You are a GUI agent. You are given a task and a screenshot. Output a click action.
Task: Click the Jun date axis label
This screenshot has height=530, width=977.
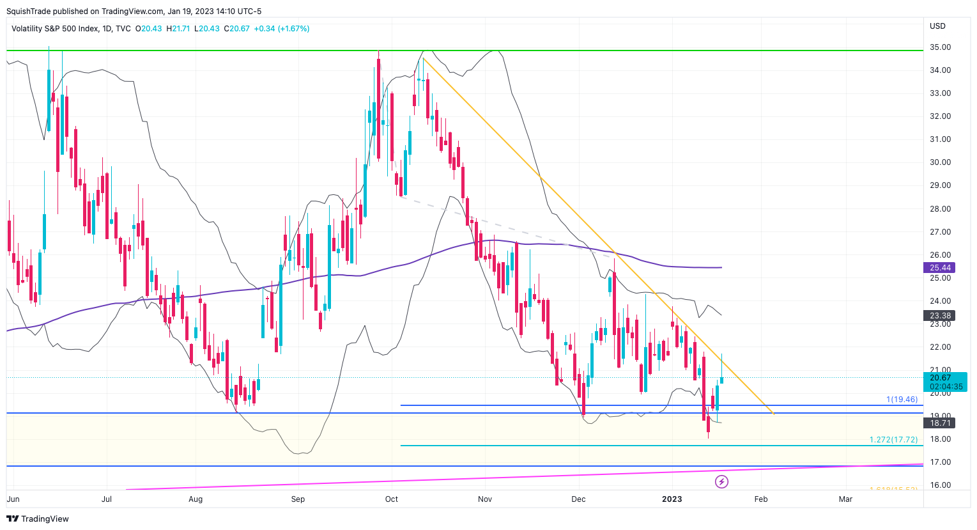13,499
